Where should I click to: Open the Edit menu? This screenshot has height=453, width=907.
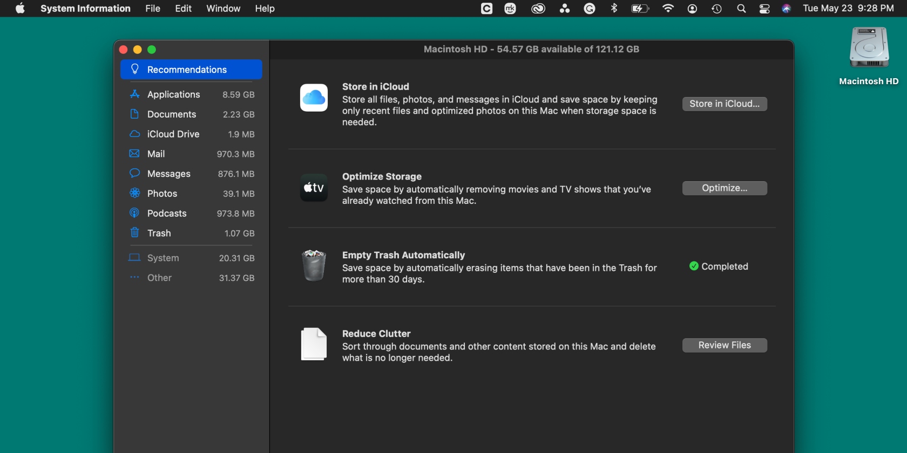(x=183, y=8)
